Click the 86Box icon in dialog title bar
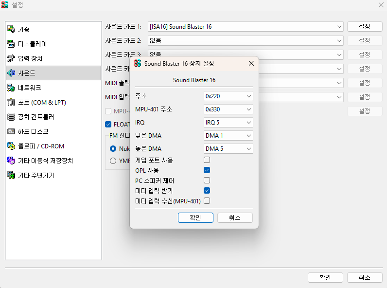 (x=138, y=63)
